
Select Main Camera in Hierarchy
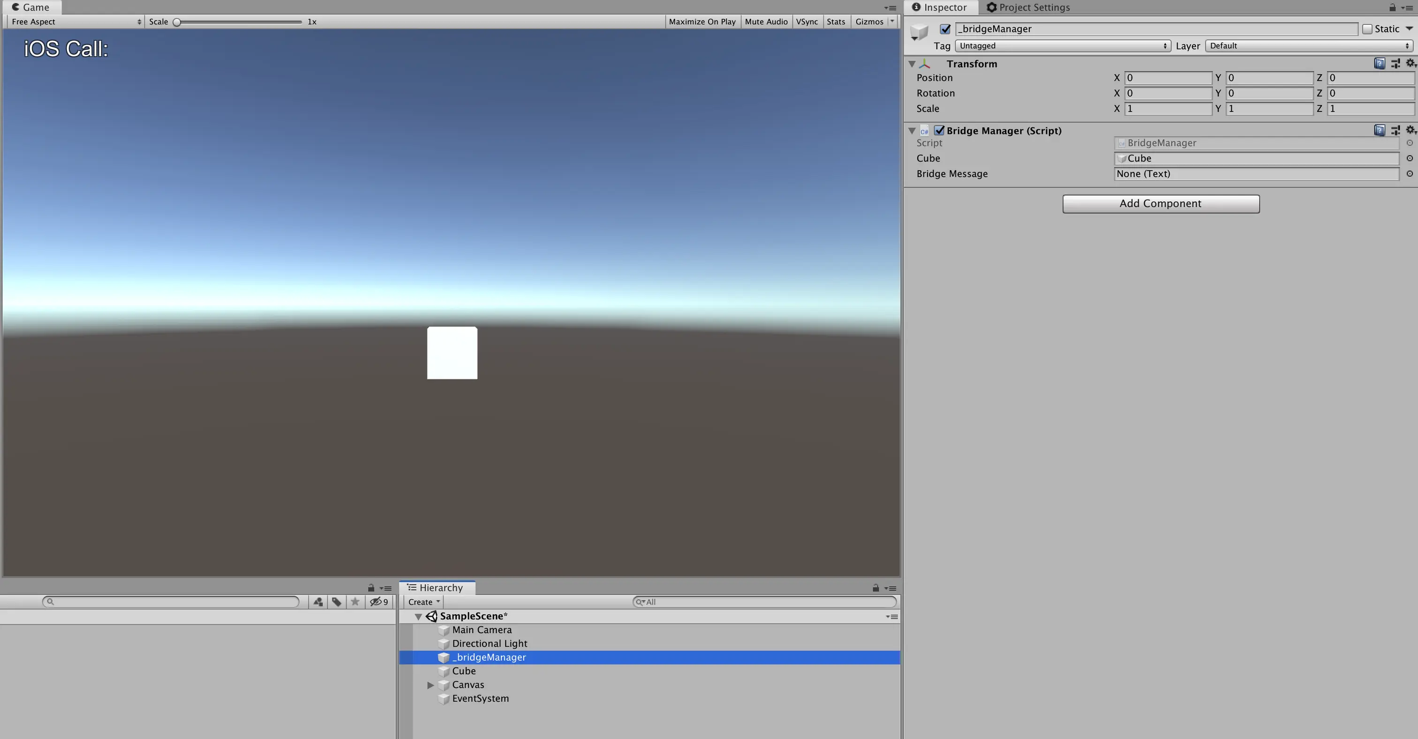tap(649, 630)
